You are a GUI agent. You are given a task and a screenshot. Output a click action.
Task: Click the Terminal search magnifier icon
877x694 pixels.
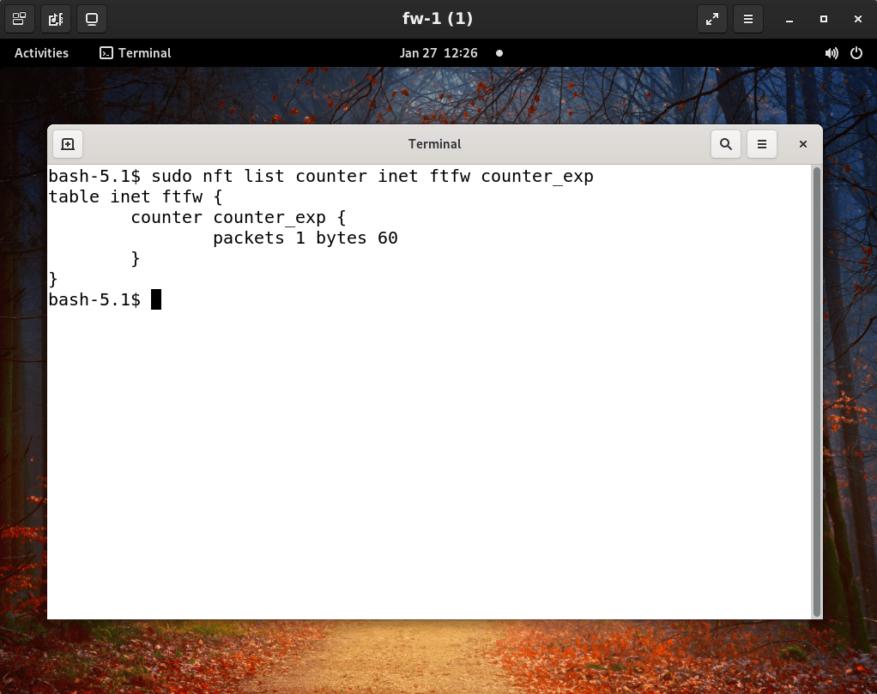(x=726, y=144)
